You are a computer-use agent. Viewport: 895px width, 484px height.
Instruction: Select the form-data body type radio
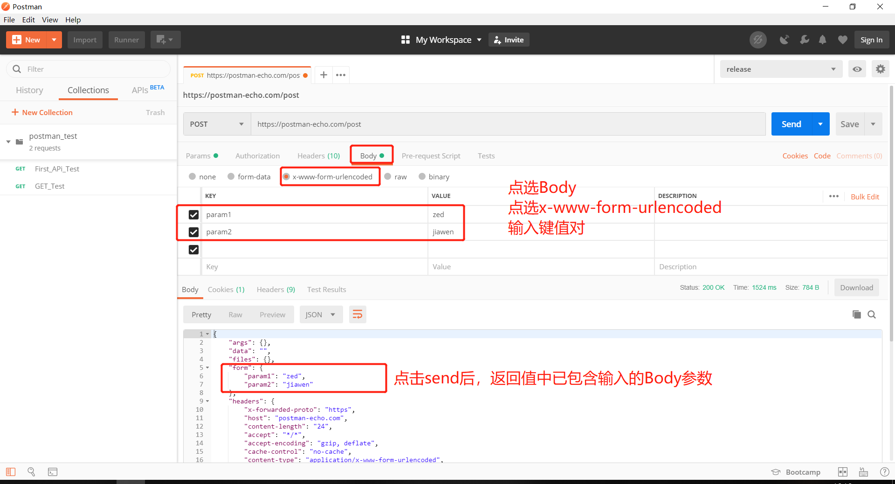click(x=231, y=177)
